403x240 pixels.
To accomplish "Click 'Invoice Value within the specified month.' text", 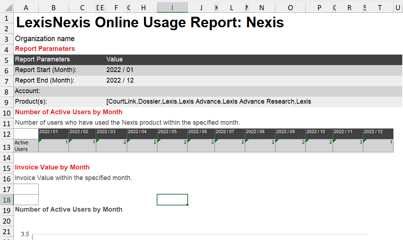I will 73,178.
